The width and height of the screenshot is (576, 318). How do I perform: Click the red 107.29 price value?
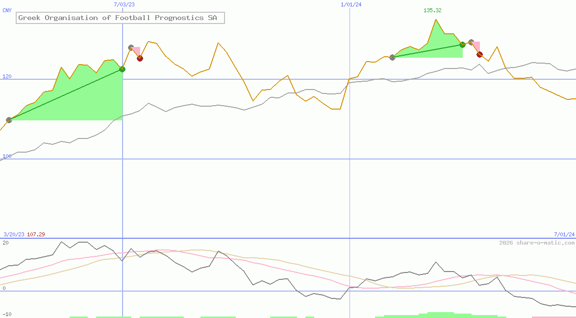pos(36,234)
